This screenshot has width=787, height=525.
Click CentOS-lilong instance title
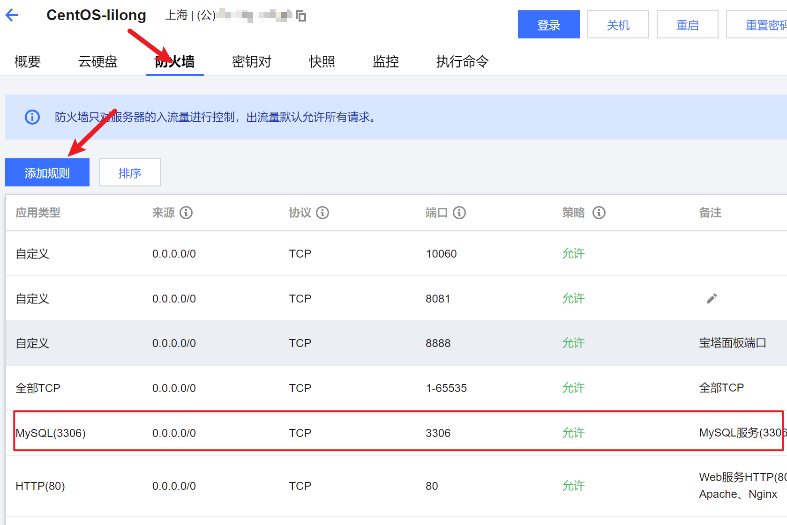pyautogui.click(x=96, y=15)
